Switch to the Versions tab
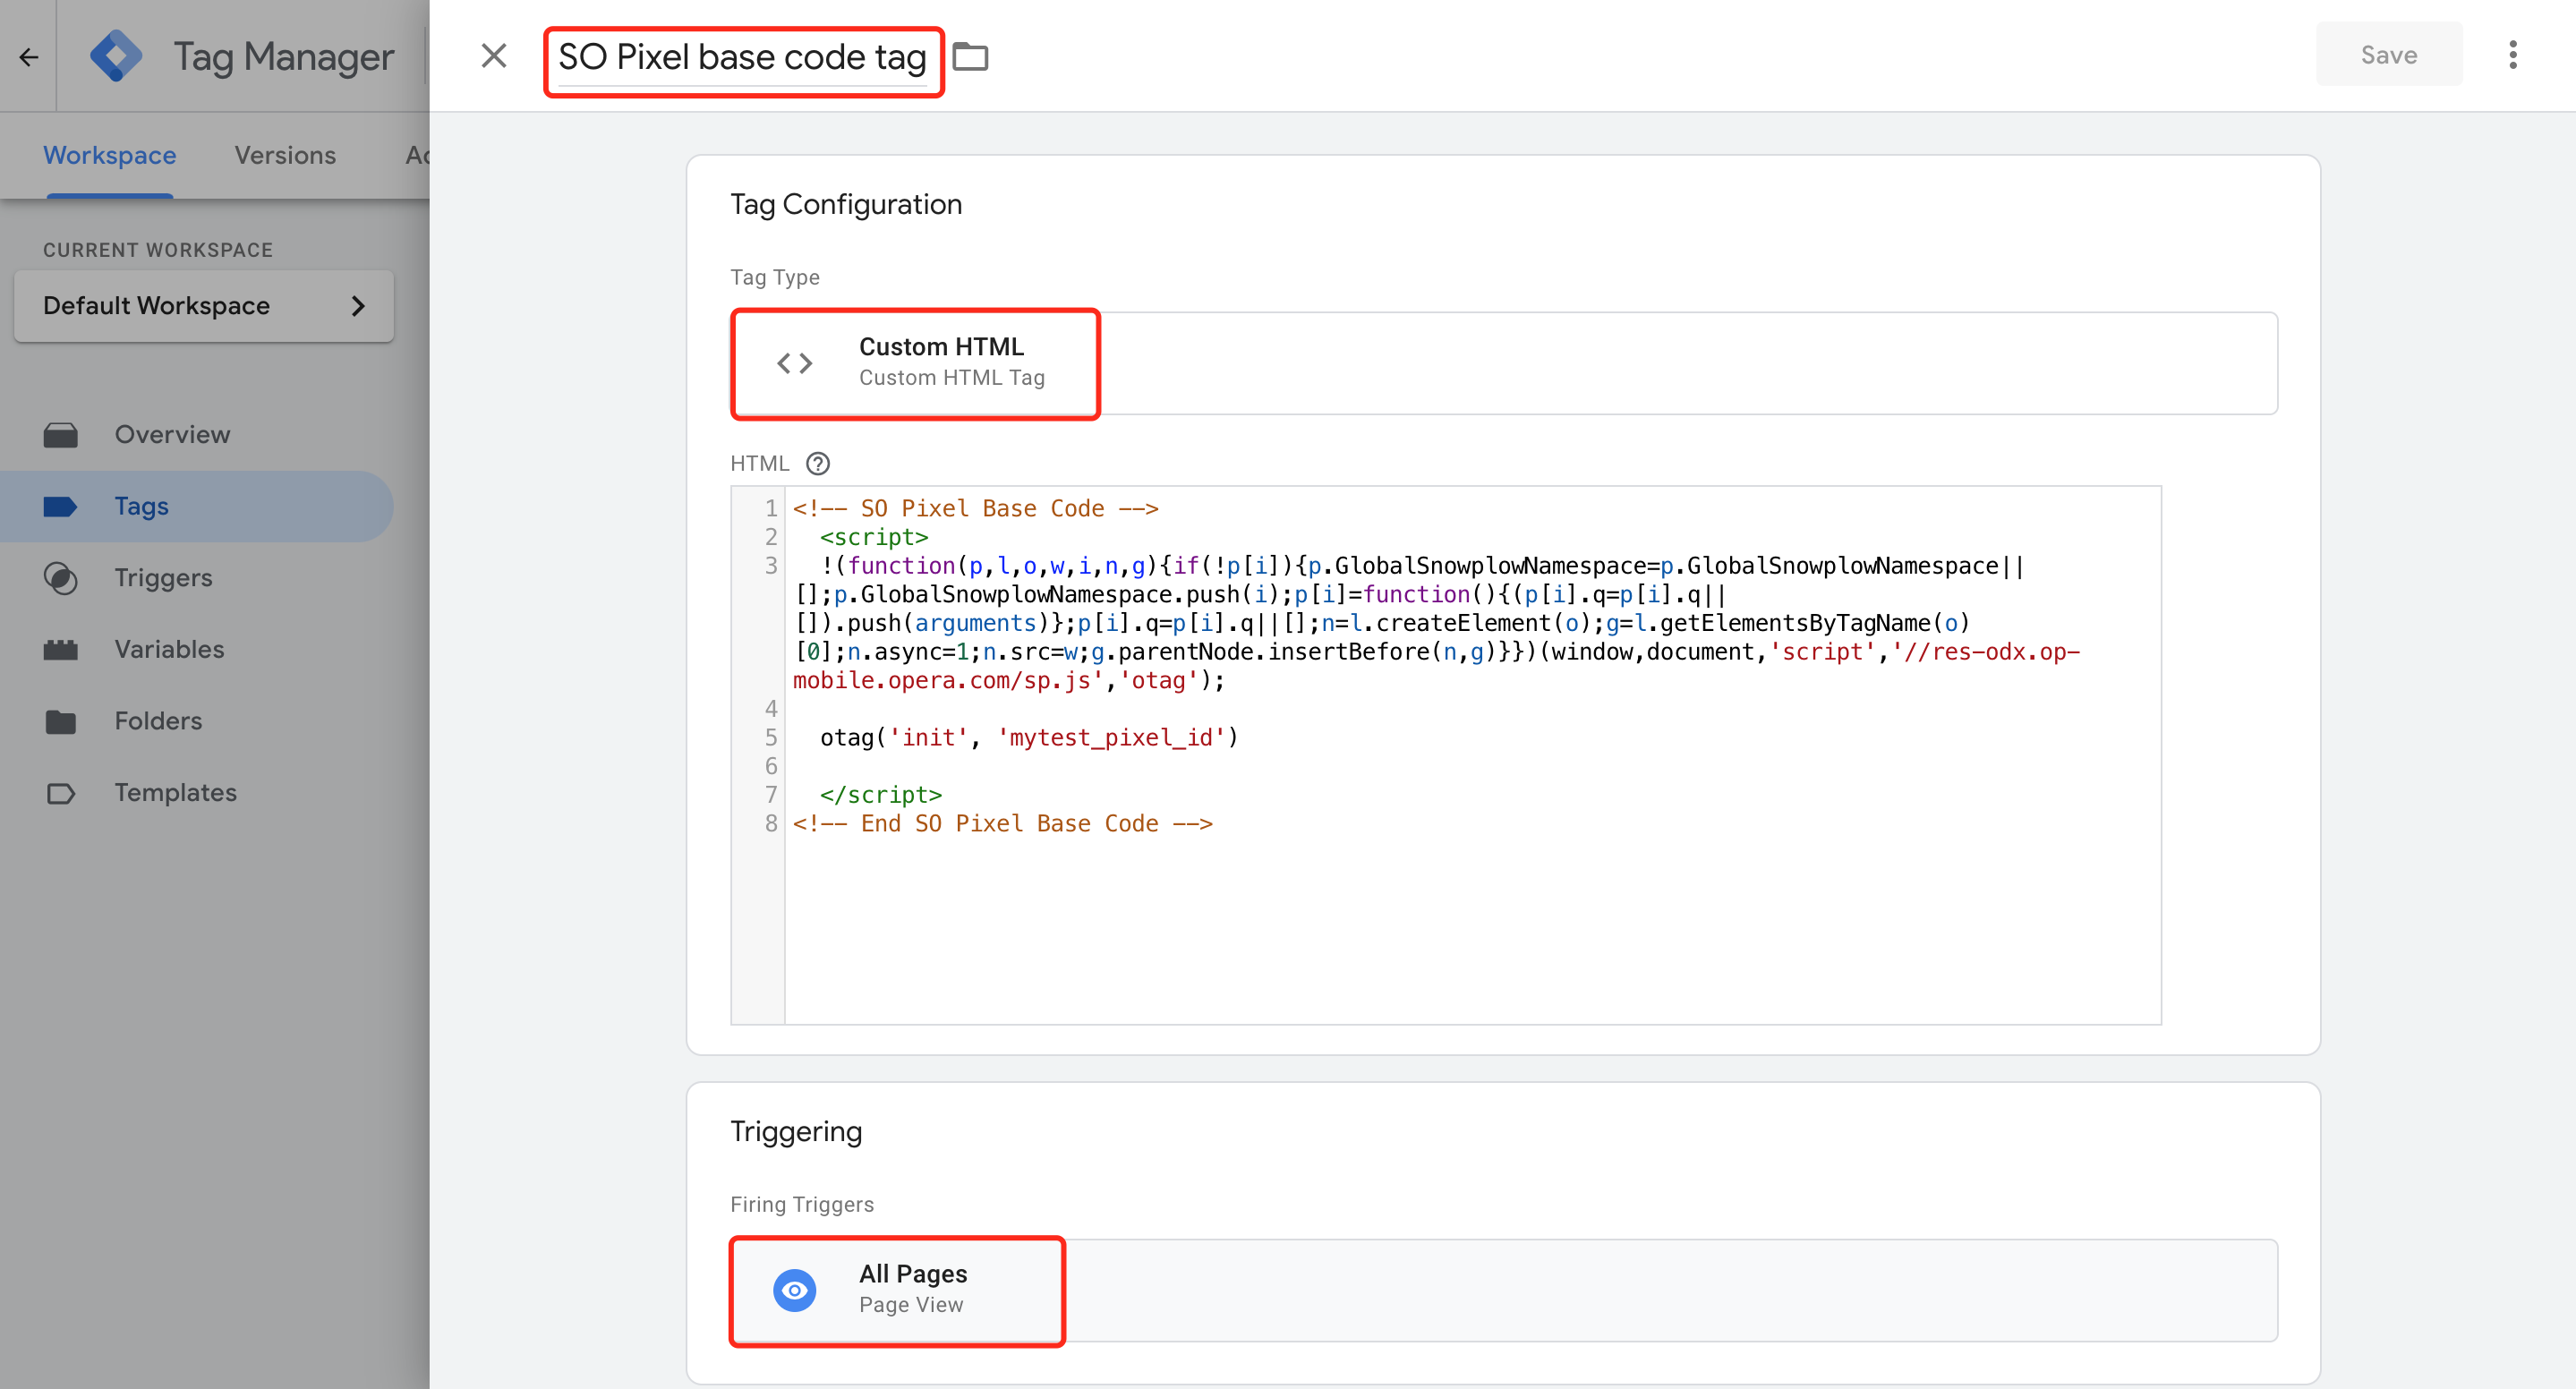 coord(285,156)
